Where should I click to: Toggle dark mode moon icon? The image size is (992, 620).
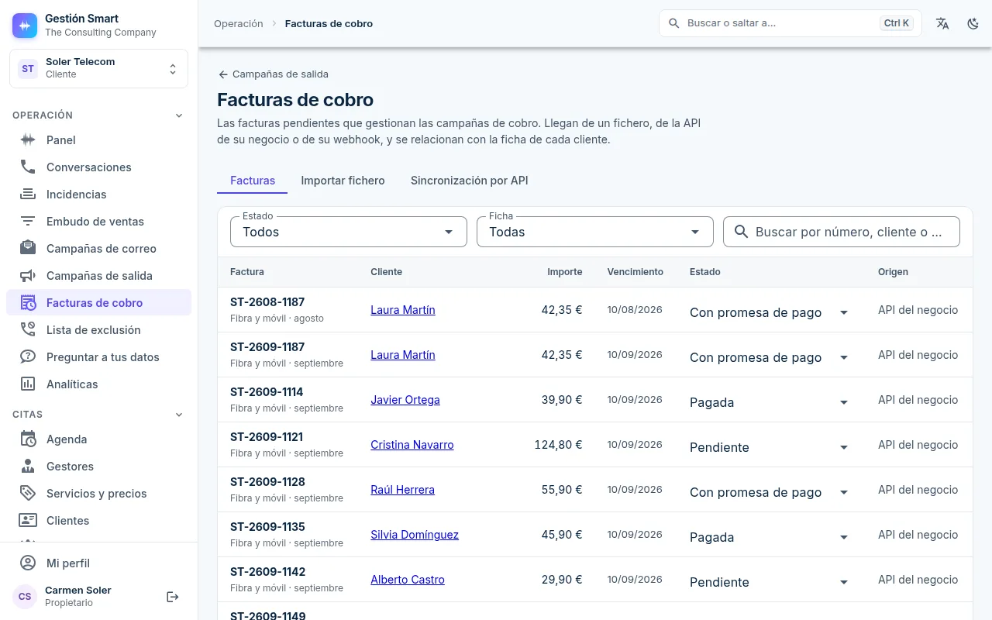pyautogui.click(x=973, y=23)
